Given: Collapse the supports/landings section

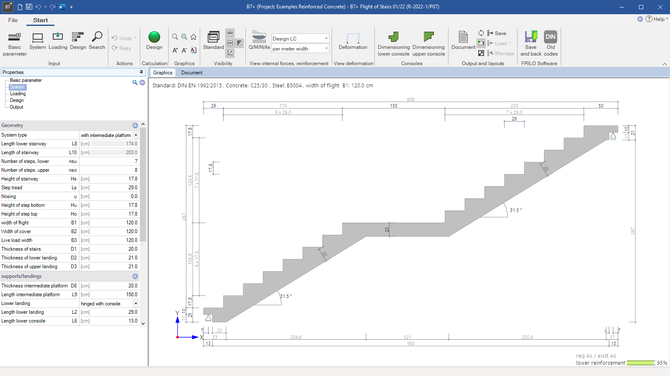Looking at the screenshot, I should pyautogui.click(x=135, y=276).
